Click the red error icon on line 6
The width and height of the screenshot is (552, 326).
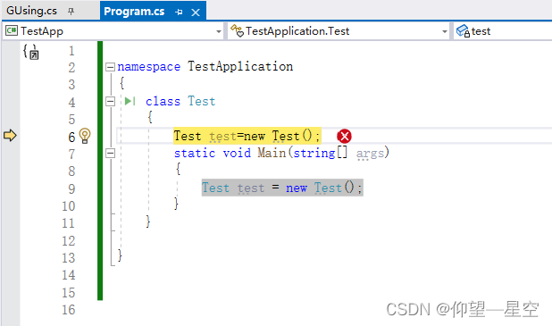point(344,137)
